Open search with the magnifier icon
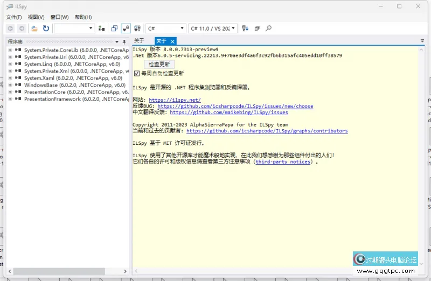The image size is (431, 281). tap(268, 29)
